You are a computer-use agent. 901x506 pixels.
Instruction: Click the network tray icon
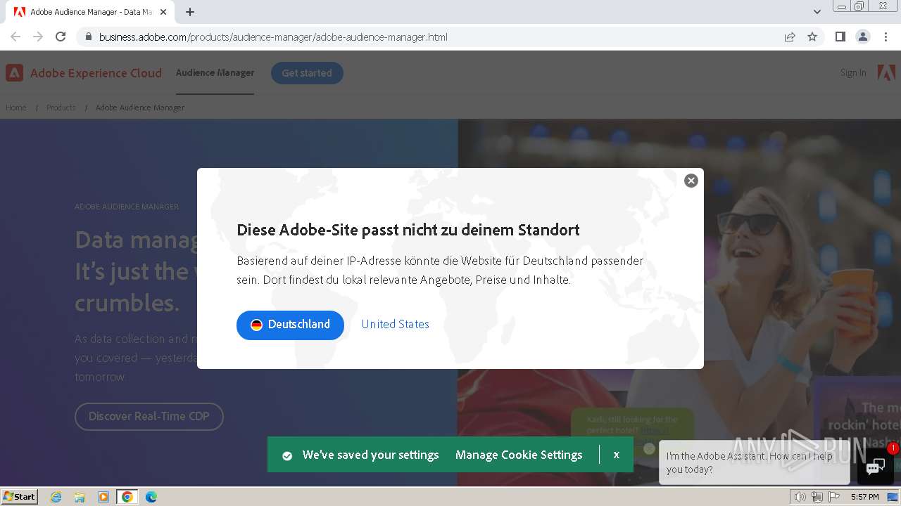coord(817,497)
